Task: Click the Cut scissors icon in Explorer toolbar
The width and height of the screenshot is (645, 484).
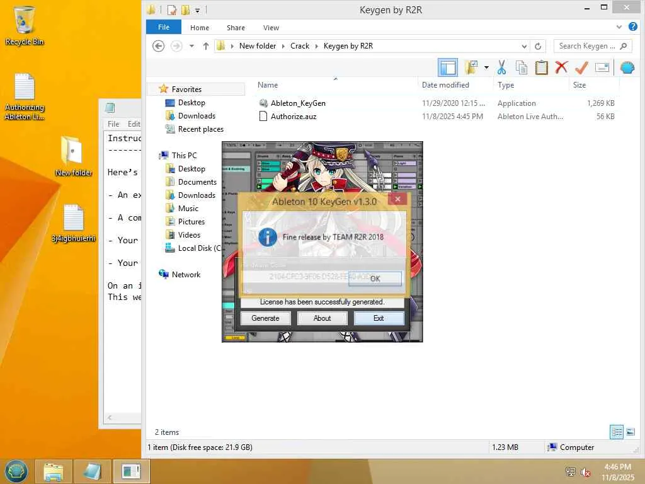Action: click(501, 67)
